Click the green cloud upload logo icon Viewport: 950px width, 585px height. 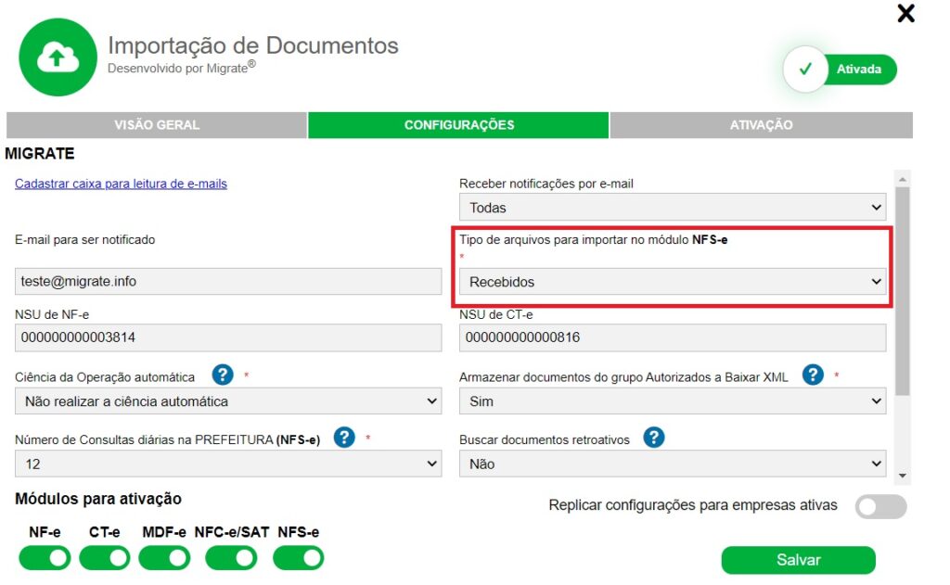[58, 57]
